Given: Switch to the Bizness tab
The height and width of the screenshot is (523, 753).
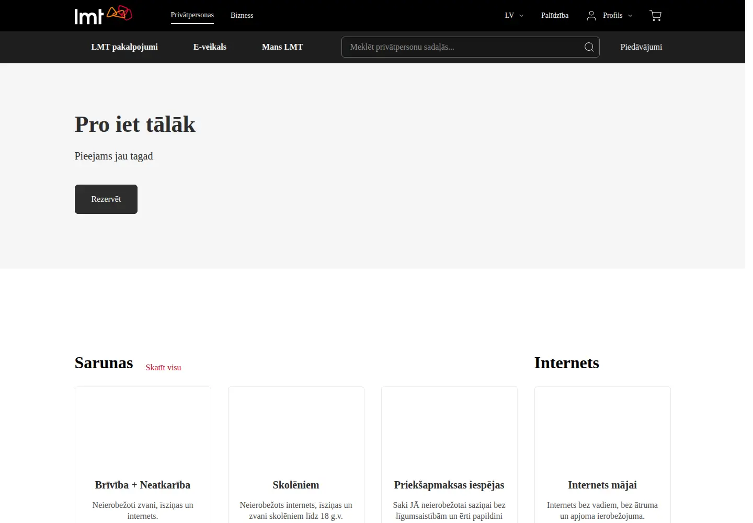Looking at the screenshot, I should tap(242, 16).
